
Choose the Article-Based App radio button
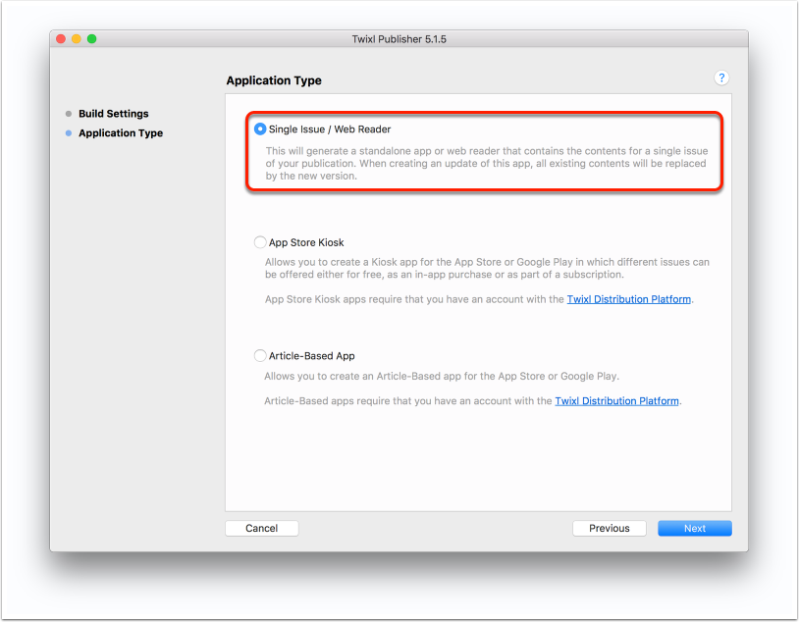tap(260, 355)
